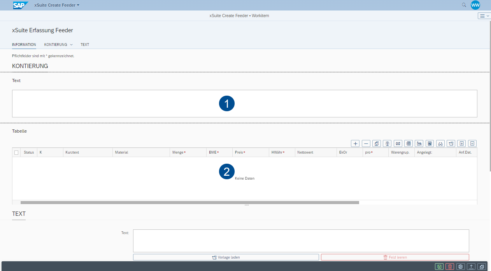
Task: Click the balance scale icon above the table
Action: coord(387,143)
